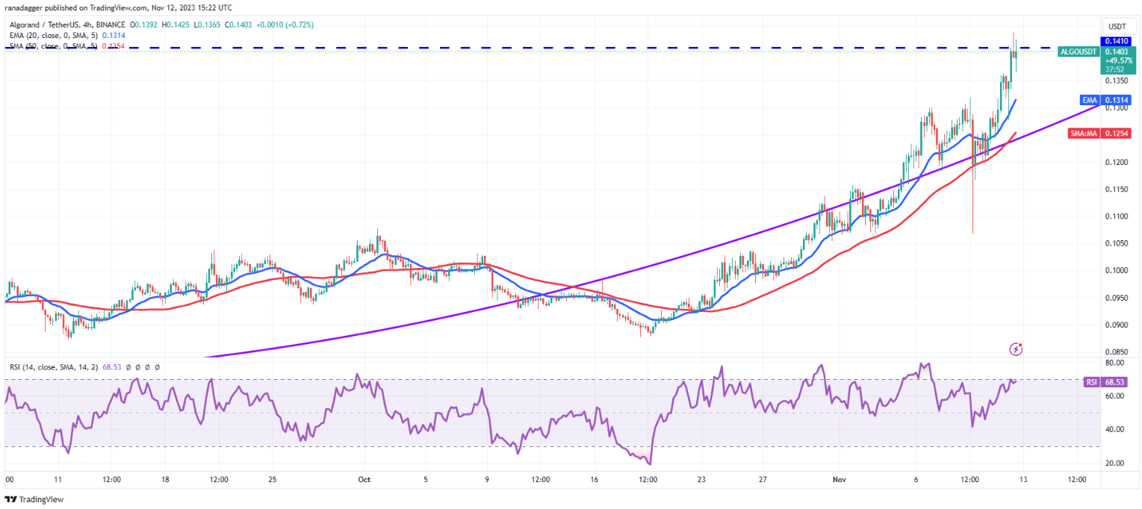
Task: Click the blue EMA value 0.1314 label
Action: click(1117, 99)
